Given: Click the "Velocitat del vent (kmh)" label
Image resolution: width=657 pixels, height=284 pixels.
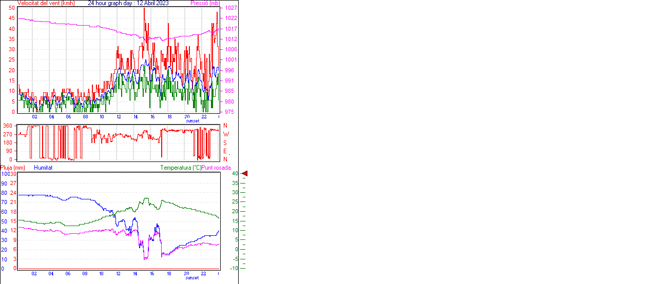Looking at the screenshot, I should point(46,3).
